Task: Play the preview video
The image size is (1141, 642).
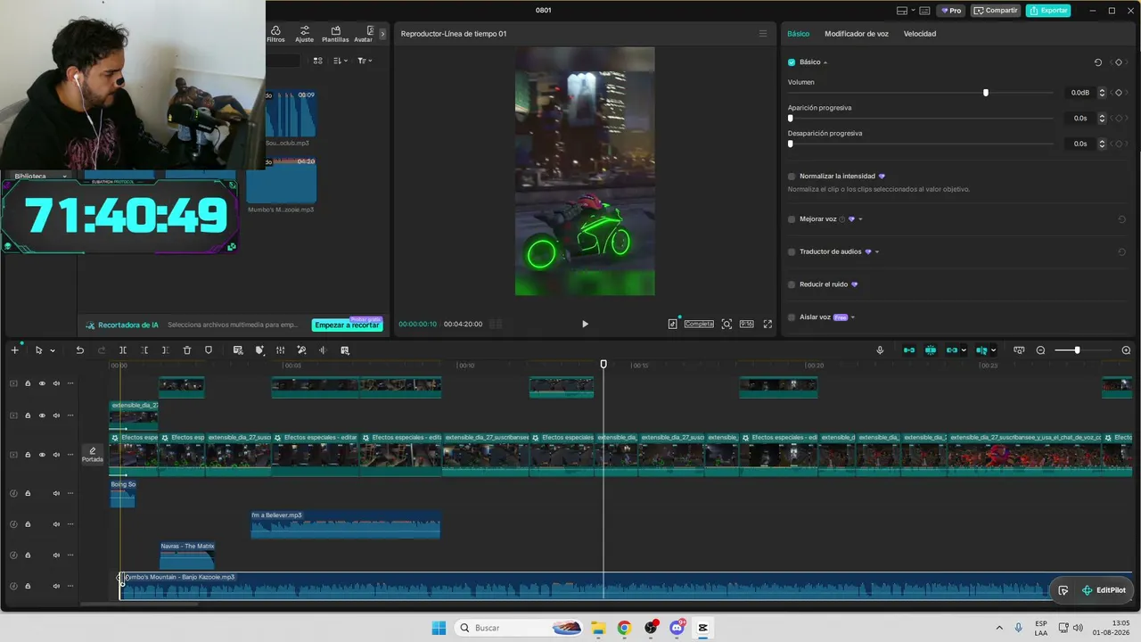Action: click(x=585, y=324)
